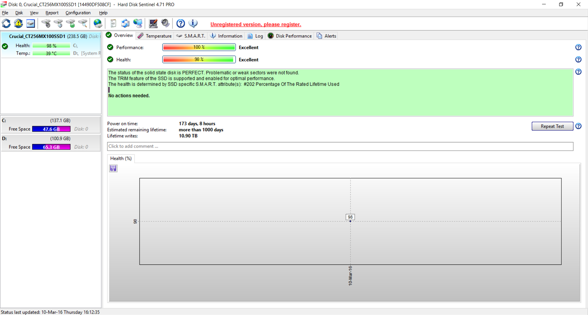Click the send email envelope icon
The height and width of the screenshot is (315, 588).
pyautogui.click(x=125, y=23)
